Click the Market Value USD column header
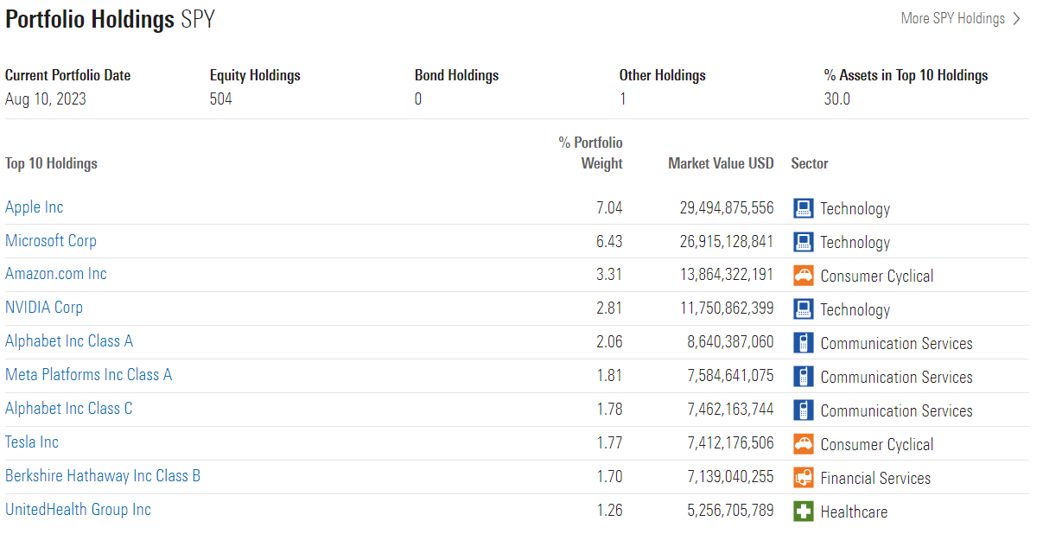Viewport: 1043px width, 534px height. (x=721, y=163)
